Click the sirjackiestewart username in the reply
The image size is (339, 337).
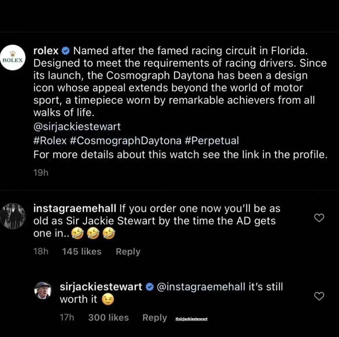101,287
